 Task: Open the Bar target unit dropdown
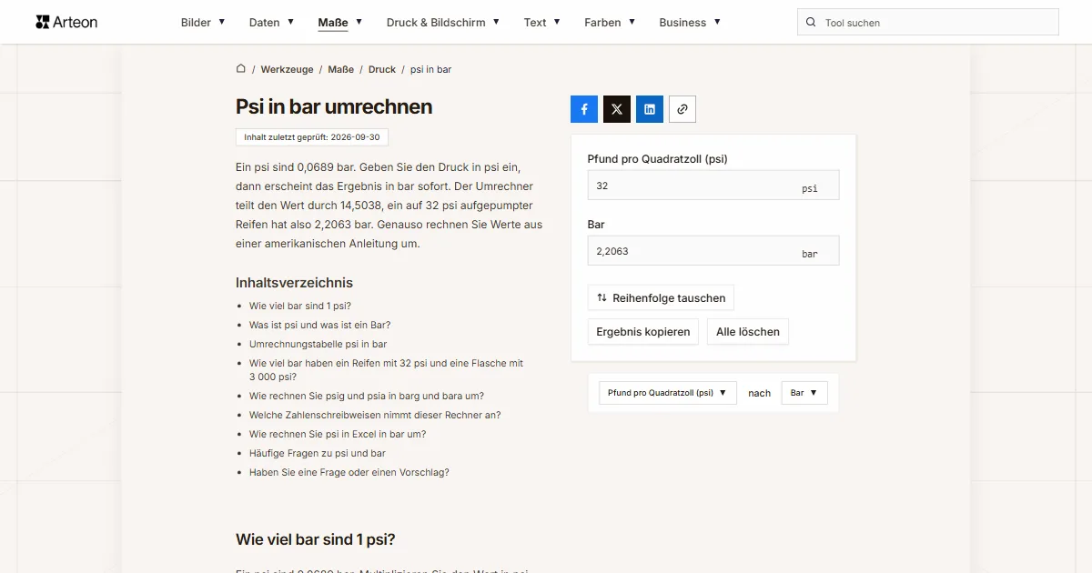coord(804,393)
